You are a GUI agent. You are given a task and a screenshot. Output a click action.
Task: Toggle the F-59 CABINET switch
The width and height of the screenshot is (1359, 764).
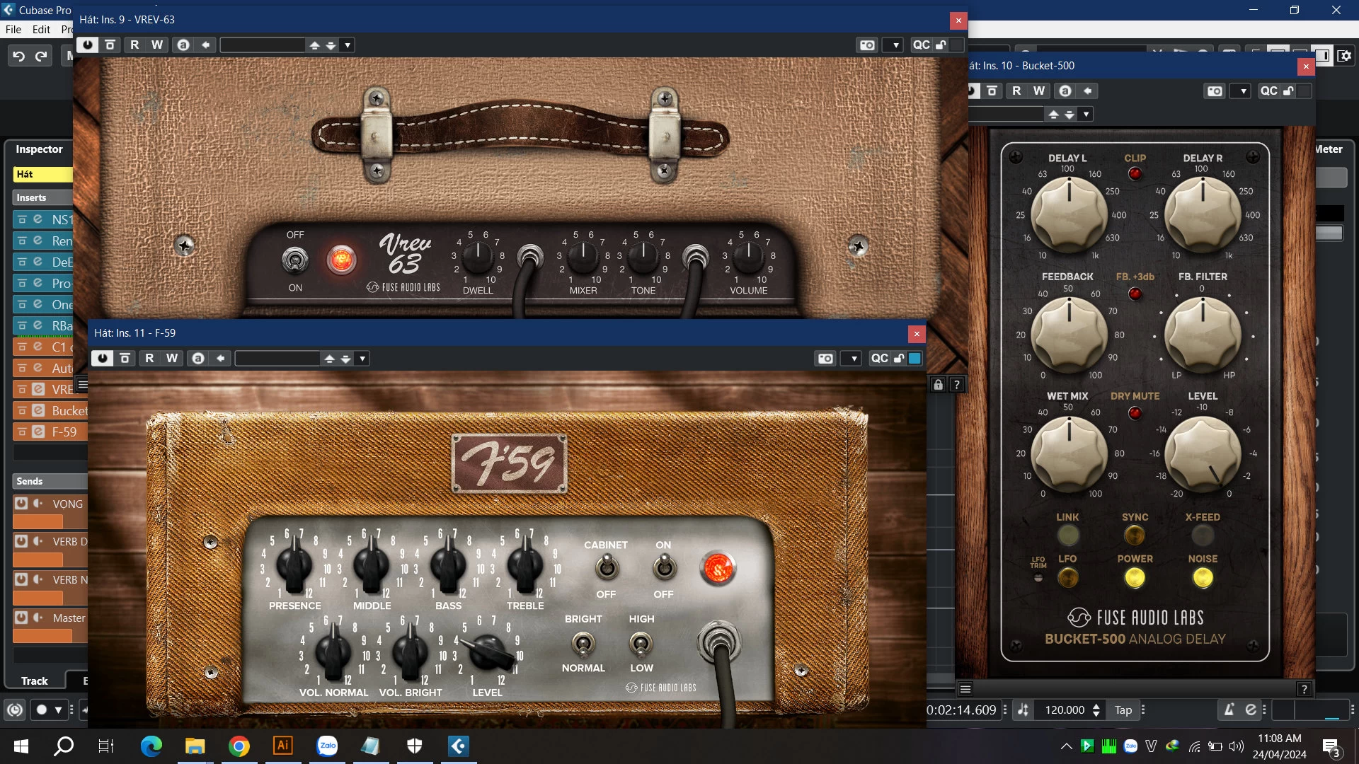click(607, 567)
